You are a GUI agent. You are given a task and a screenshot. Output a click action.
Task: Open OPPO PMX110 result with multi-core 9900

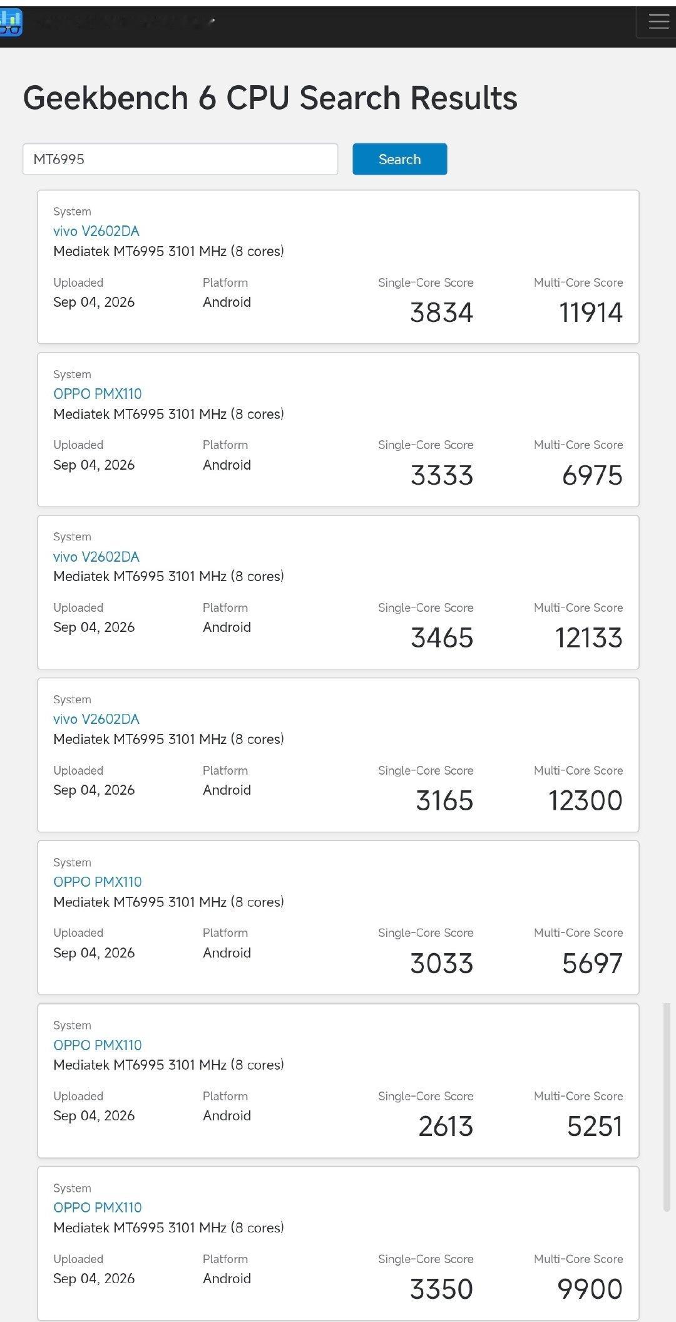(x=98, y=1207)
